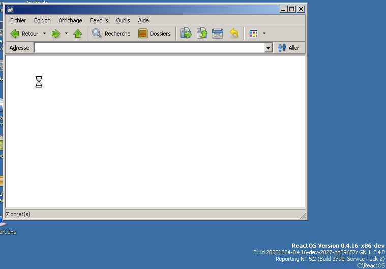Click inside the Adresse input field
Screen dimensions: 386x269
coord(149,48)
